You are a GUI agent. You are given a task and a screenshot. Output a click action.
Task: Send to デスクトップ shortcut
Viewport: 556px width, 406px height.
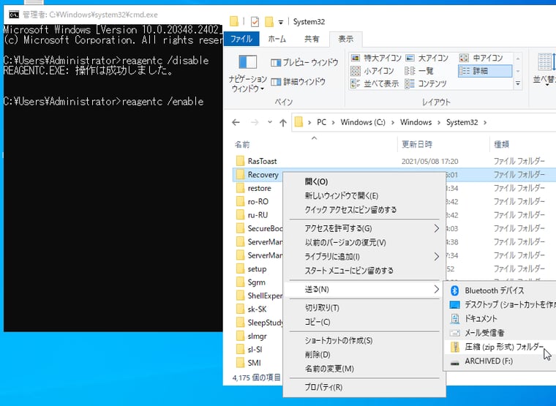pyautogui.click(x=500, y=305)
